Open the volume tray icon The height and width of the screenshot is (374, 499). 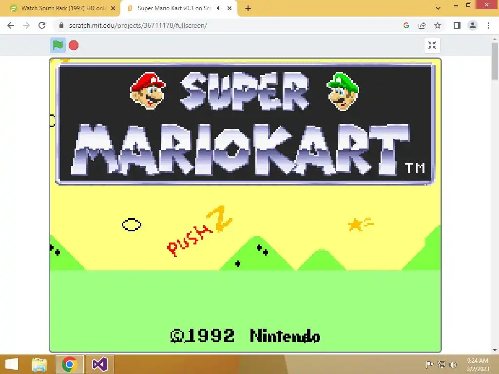[453, 364]
